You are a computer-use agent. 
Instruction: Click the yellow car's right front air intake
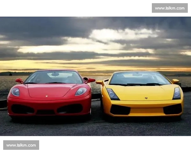(x=173, y=109)
